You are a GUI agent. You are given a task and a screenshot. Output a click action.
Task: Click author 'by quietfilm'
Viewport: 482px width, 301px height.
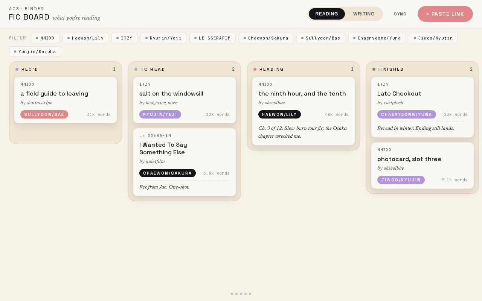point(152,161)
